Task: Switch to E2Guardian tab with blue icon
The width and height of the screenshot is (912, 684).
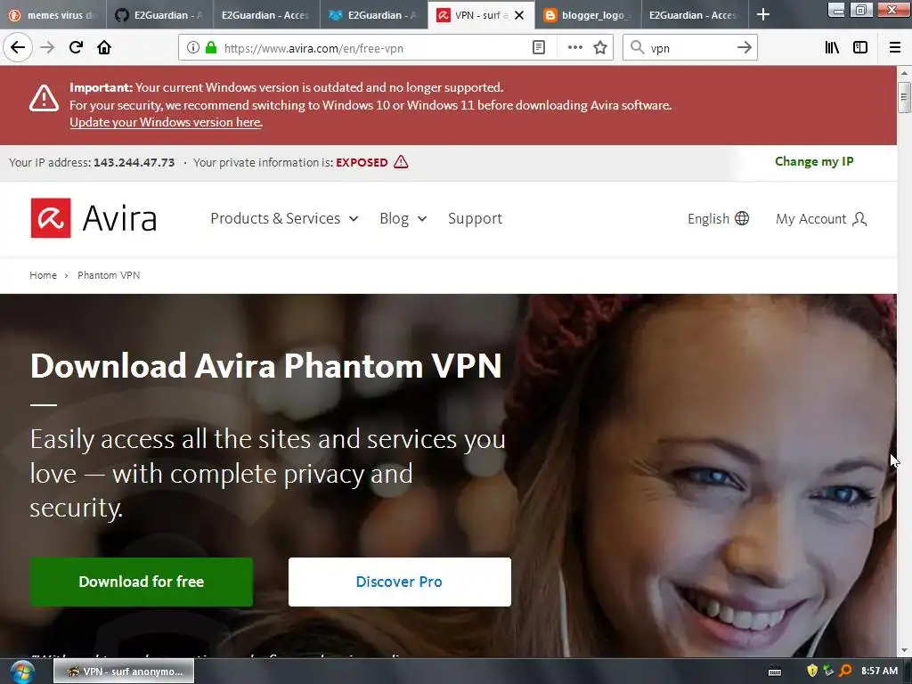Action: (x=373, y=15)
